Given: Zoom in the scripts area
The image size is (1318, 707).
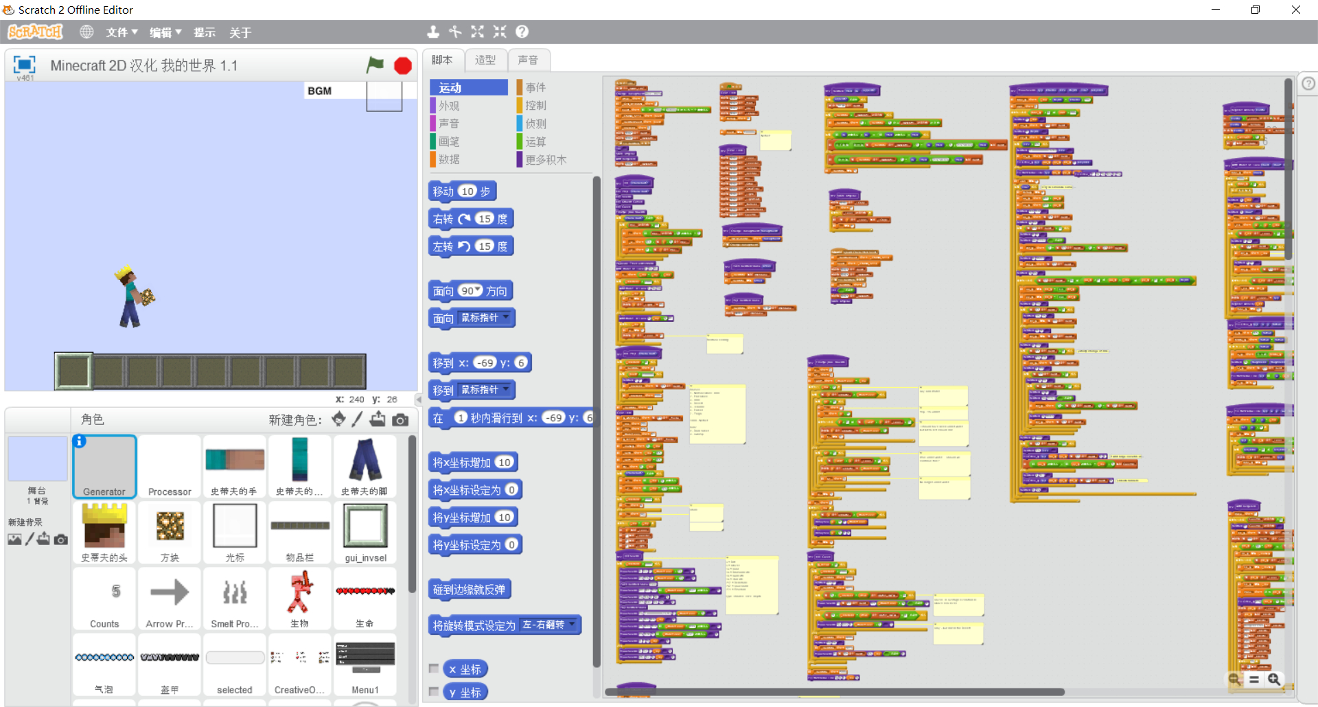Looking at the screenshot, I should [1274, 679].
